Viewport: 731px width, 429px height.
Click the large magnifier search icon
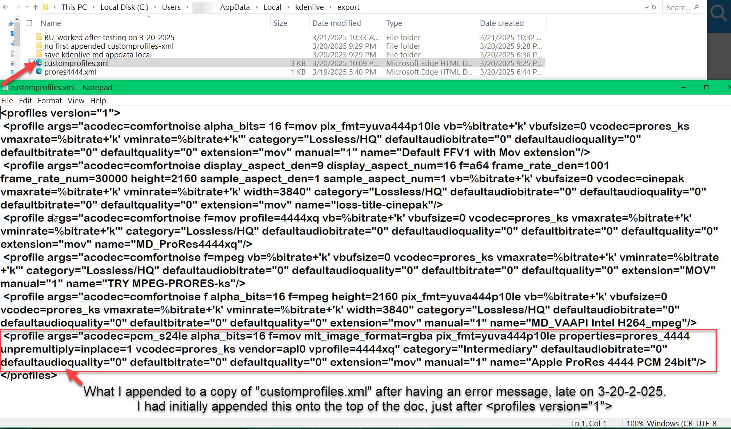click(x=719, y=13)
